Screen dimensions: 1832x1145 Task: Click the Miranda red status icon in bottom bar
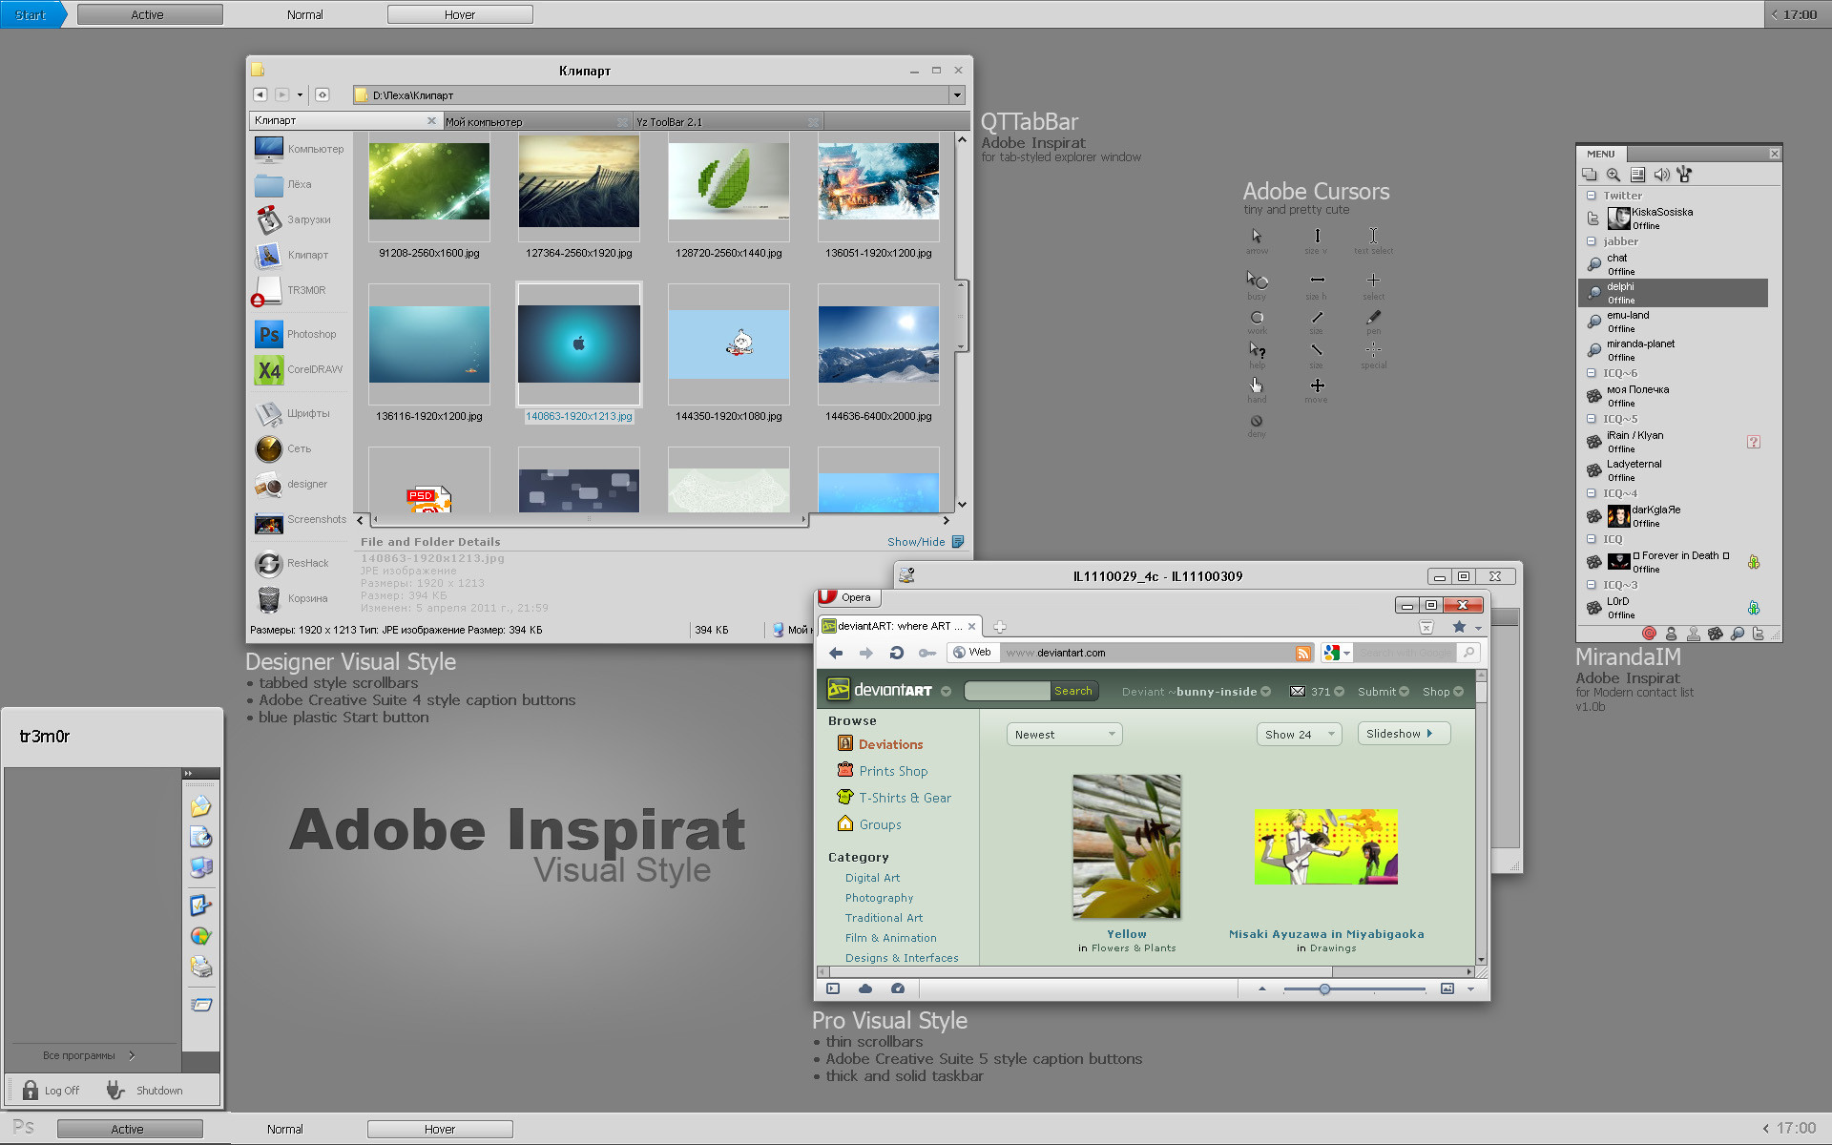(1649, 633)
